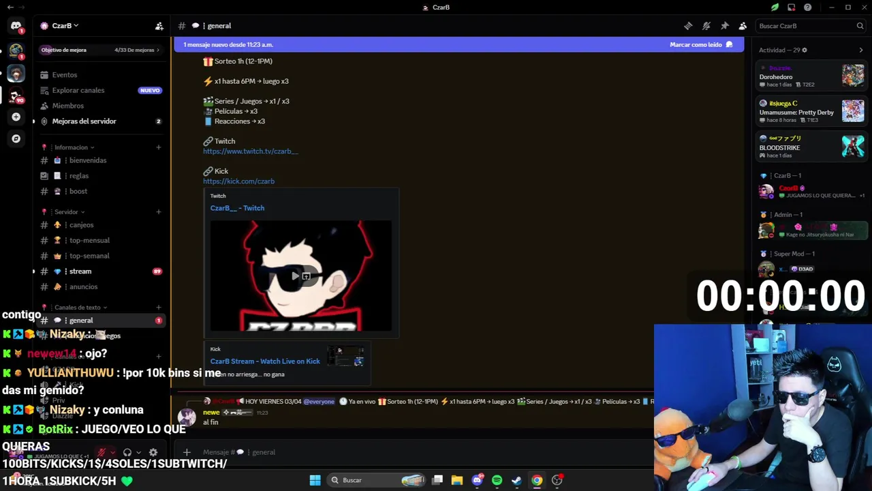Image resolution: width=872 pixels, height=491 pixels.
Task: Open Objetivo de mejora progress details
Action: tap(100, 50)
